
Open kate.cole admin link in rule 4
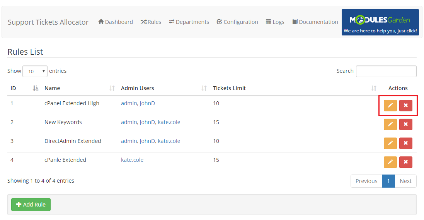(x=132, y=160)
